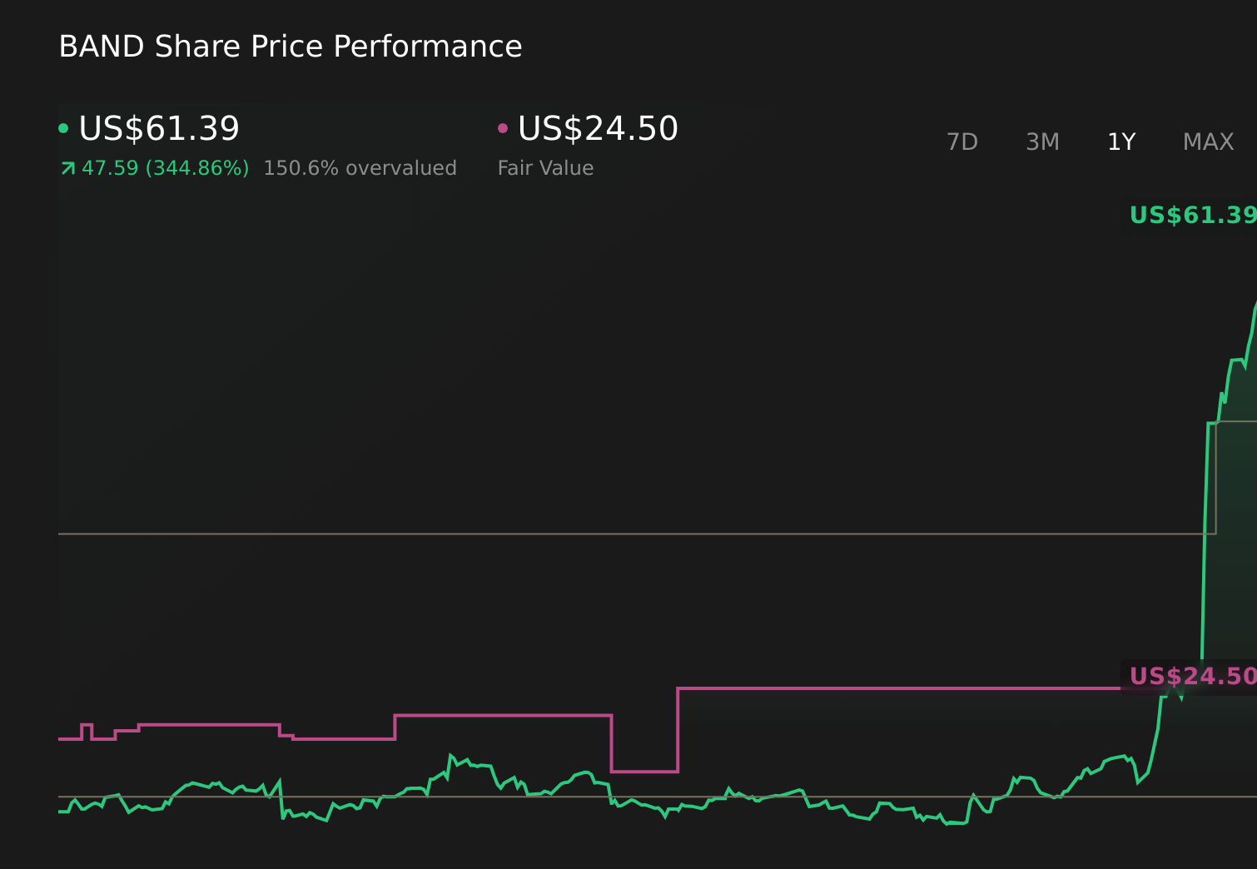Select the 1Y time range
The image size is (1257, 869).
1121,142
